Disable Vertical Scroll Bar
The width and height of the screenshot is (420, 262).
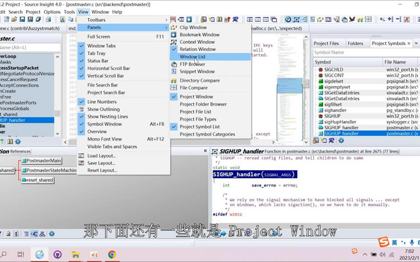[x=124, y=75]
